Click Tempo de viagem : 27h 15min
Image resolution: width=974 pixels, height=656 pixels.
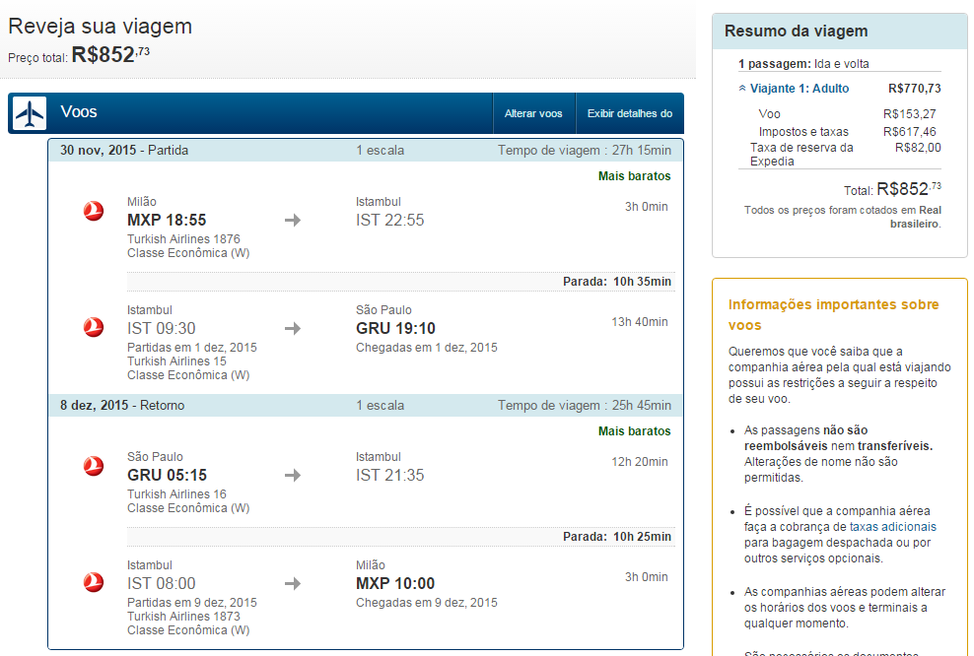(x=584, y=150)
